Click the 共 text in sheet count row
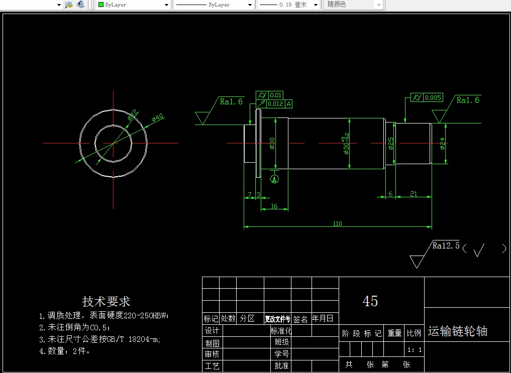Viewport: 511px width, 373px height. click(349, 364)
